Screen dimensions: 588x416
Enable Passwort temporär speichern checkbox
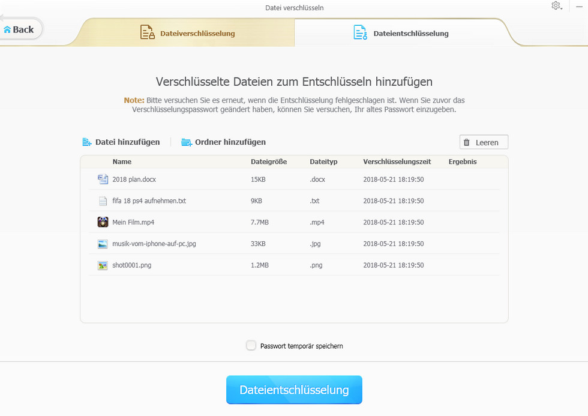tap(251, 346)
